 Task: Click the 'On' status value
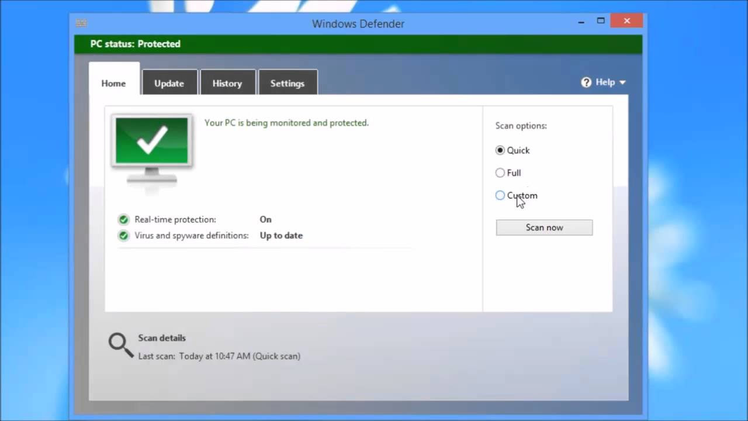click(266, 220)
